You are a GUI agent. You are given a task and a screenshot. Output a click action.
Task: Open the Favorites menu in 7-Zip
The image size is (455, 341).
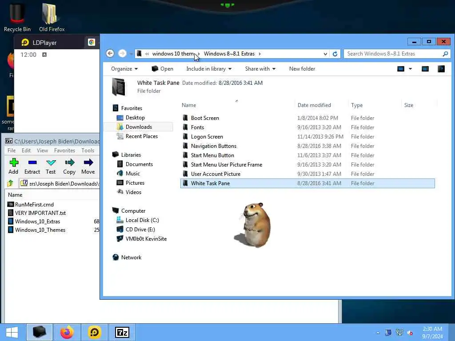[64, 151]
